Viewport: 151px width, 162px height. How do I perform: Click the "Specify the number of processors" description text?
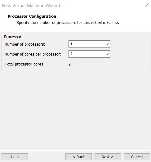coord(68,23)
